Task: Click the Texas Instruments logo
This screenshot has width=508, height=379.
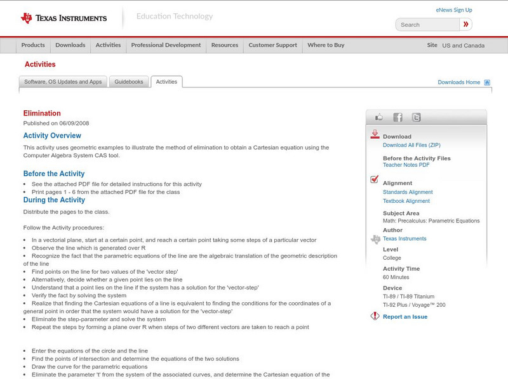Action: (x=63, y=18)
